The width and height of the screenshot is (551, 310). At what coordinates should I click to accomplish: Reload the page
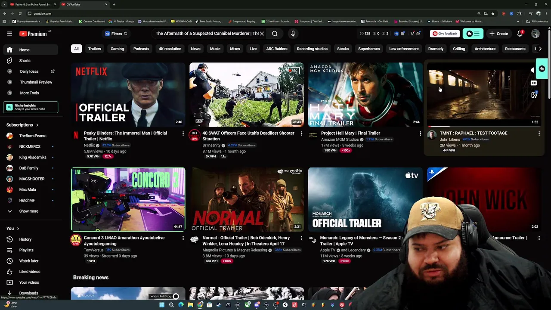pos(20,13)
